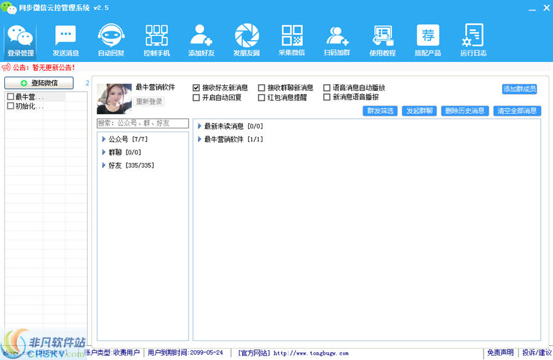The image size is (553, 360).
Task: Click the 发起群聊 button
Action: tap(419, 111)
